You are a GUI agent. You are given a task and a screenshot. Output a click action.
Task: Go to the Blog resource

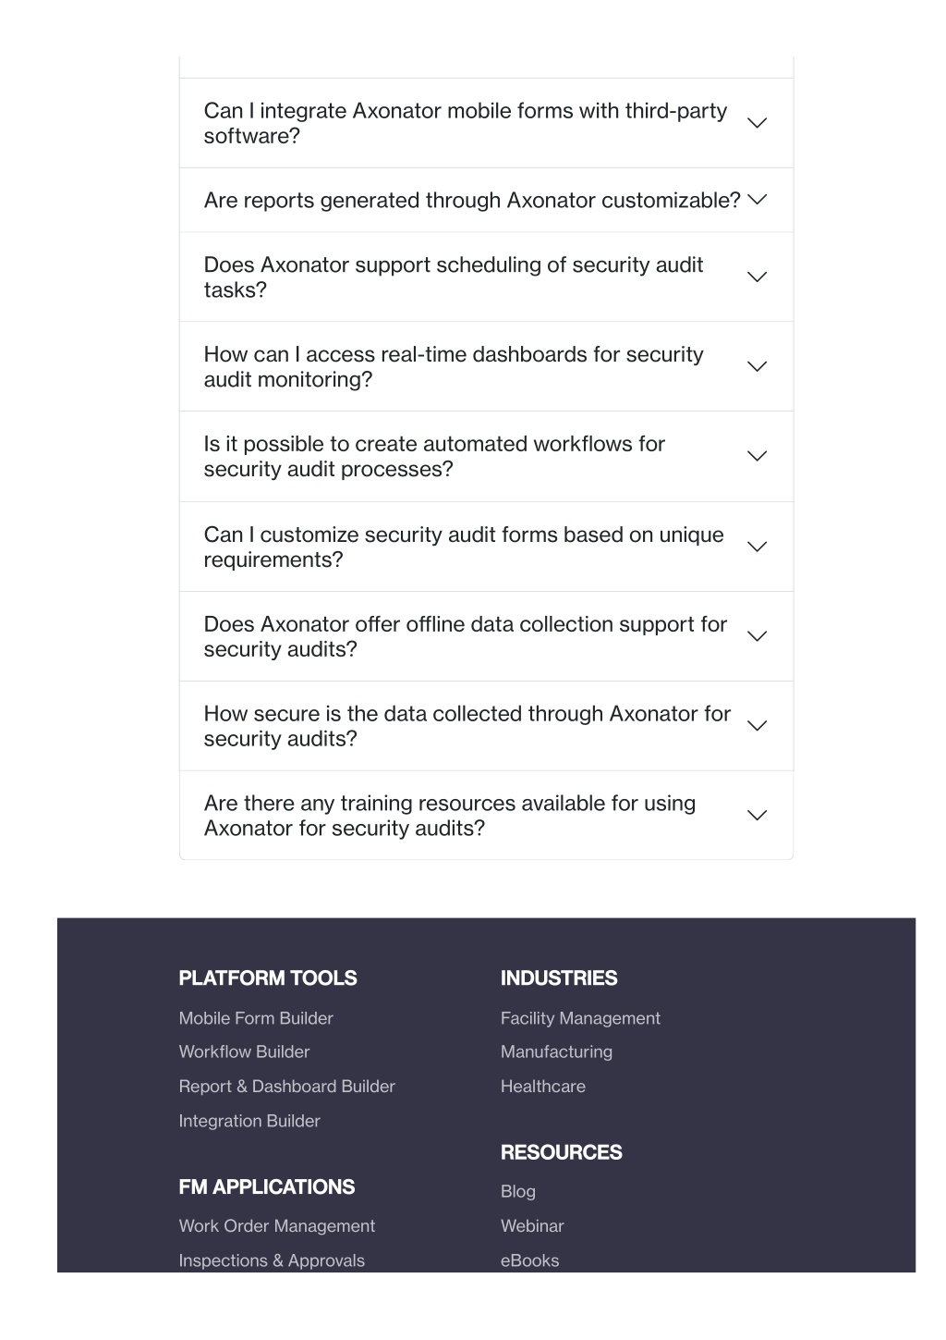point(518,1192)
